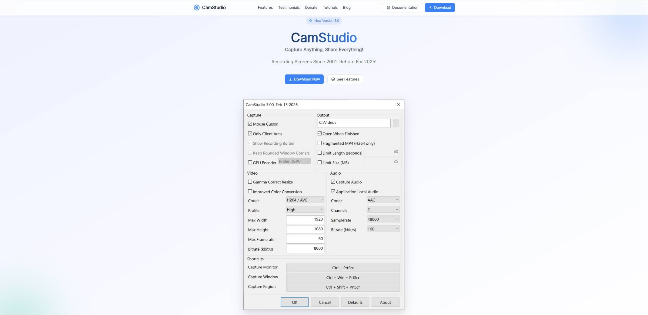Disable the Mouse Cursor capture checkbox
Image resolution: width=648 pixels, height=315 pixels.
pos(250,123)
